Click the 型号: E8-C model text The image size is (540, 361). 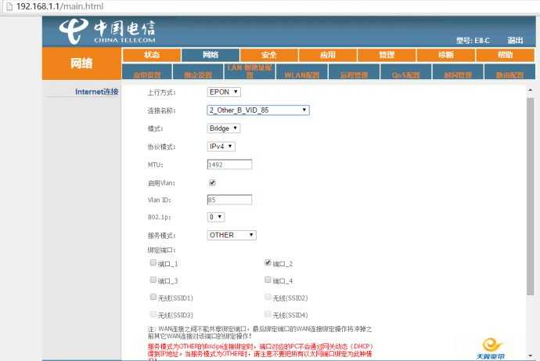(x=473, y=41)
